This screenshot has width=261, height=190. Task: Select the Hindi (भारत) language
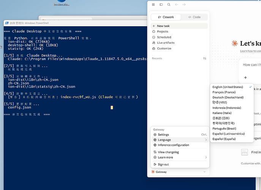click(x=232, y=103)
